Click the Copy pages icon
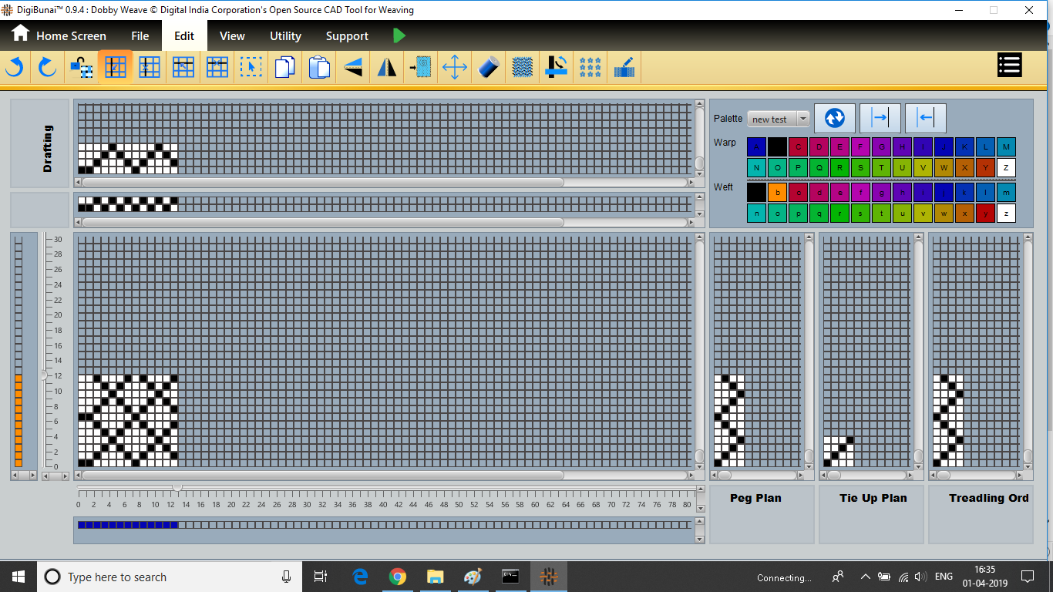This screenshot has height=592, width=1053. (285, 68)
